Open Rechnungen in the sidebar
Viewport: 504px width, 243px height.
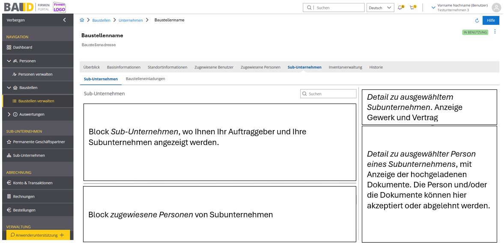coord(24,197)
